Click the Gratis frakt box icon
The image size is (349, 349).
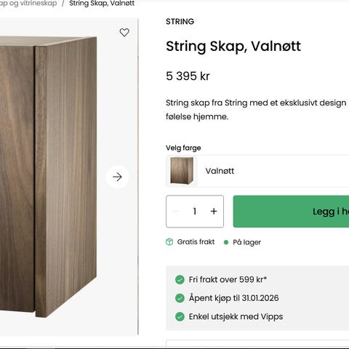pyautogui.click(x=169, y=242)
